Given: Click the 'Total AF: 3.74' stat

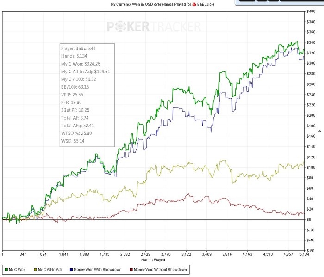Looking at the screenshot, I should (x=75, y=118).
